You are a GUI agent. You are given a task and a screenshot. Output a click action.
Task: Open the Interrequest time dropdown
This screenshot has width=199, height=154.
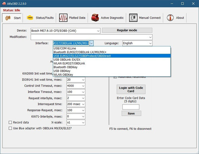click(83, 104)
